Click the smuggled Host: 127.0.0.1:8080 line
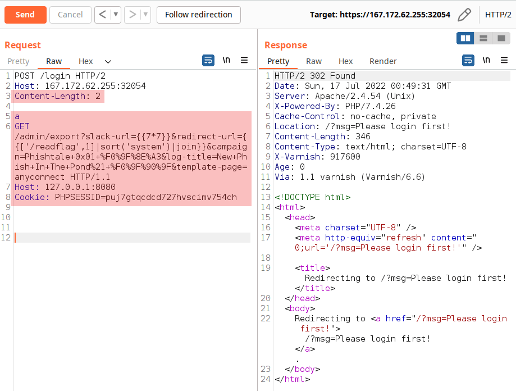Screen dimensions: 516x391 65,187
